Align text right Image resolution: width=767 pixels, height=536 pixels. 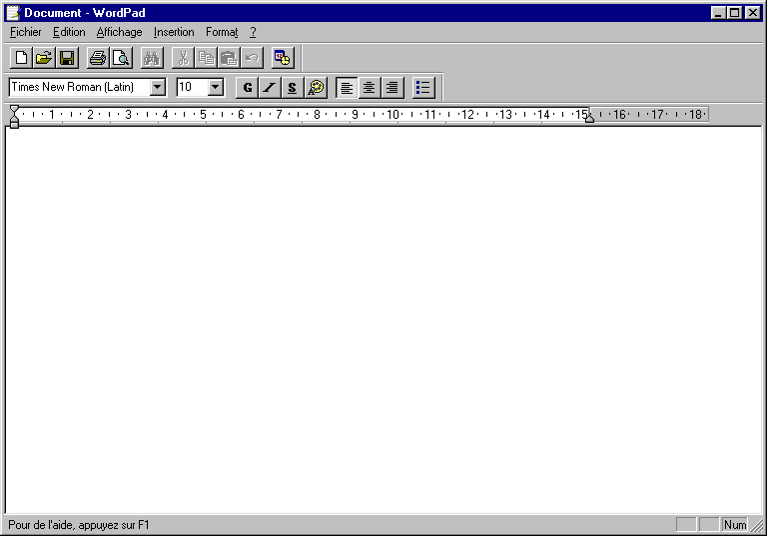[x=392, y=88]
